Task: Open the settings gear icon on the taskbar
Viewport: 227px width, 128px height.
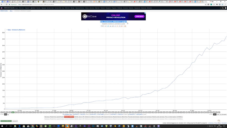Action: pos(154,126)
